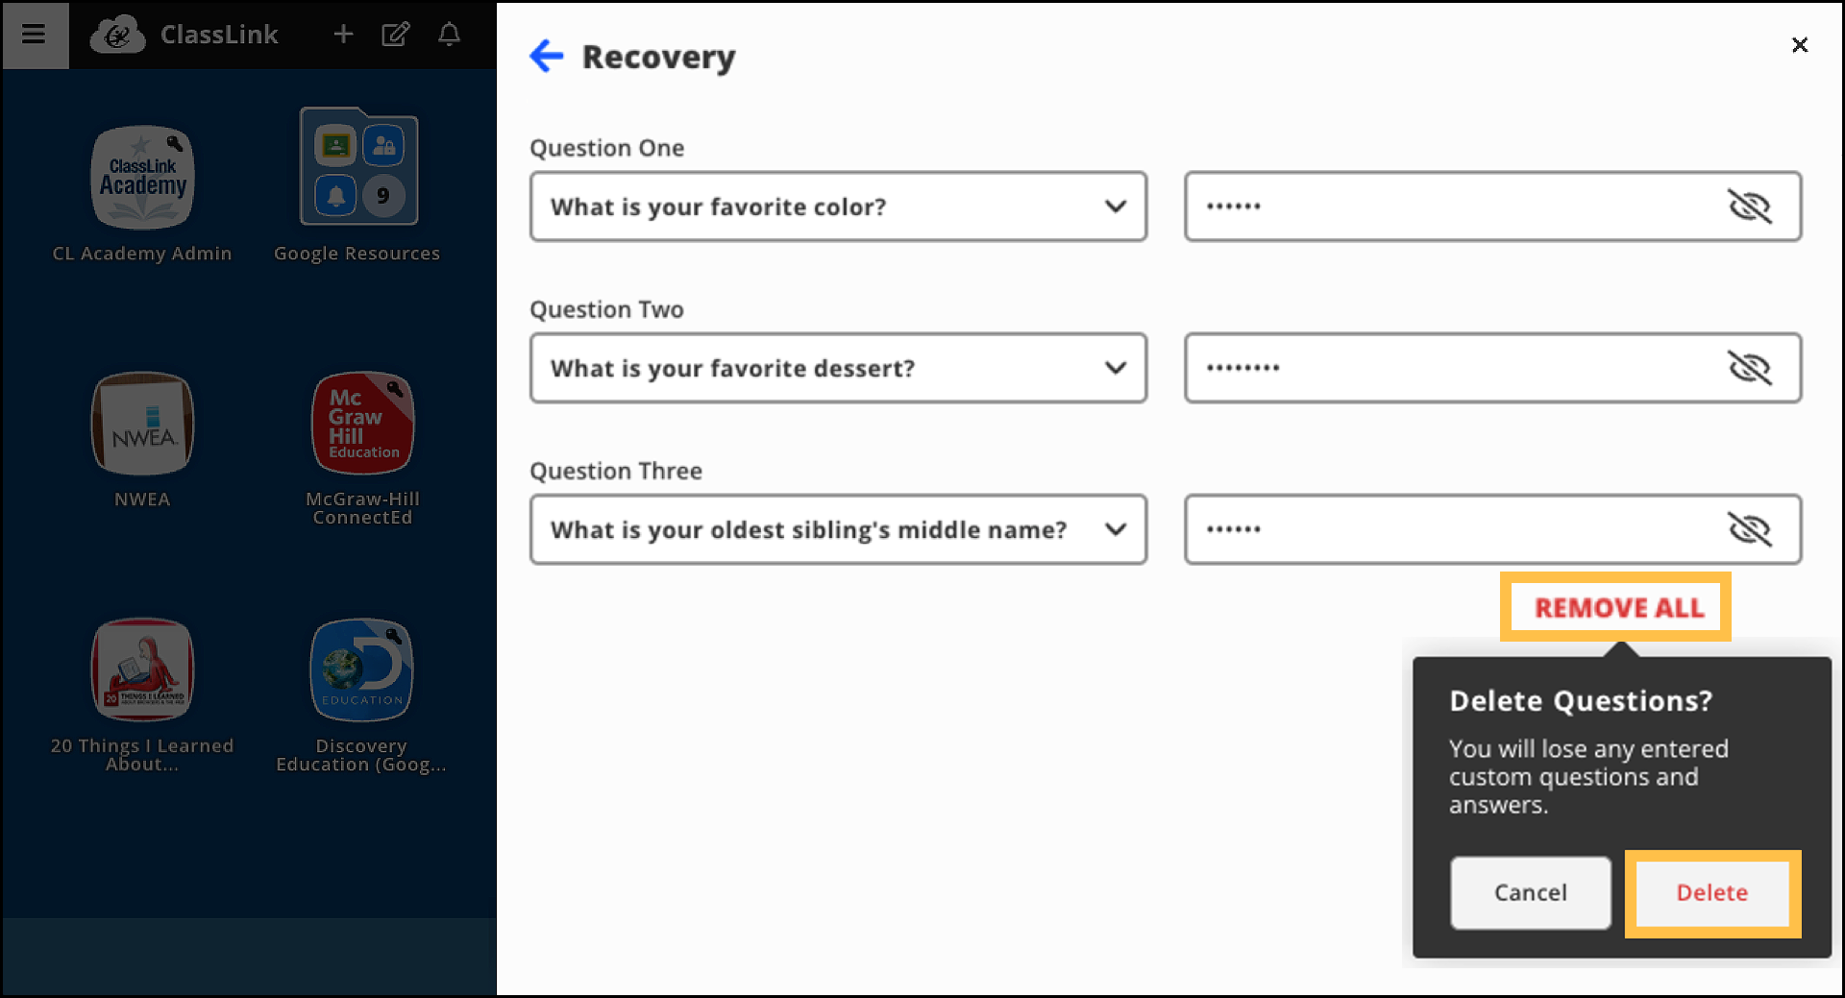Confirm deletion with the Delete button

[1711, 892]
